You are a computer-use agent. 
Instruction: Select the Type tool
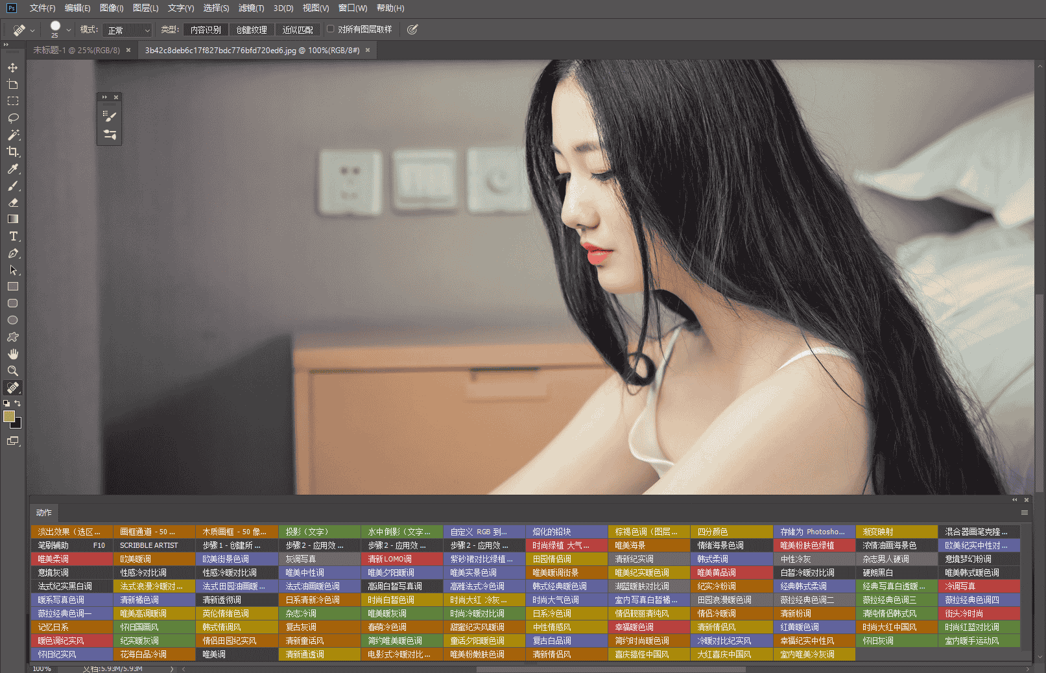[12, 236]
